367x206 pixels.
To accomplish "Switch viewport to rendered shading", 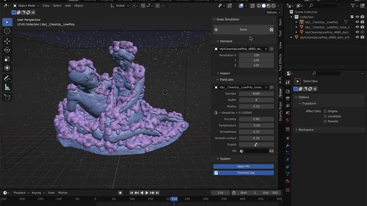I will pos(274,6).
